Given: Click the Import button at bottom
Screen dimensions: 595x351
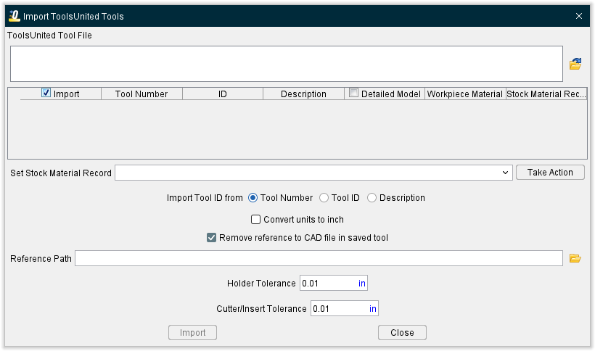Looking at the screenshot, I should (192, 332).
